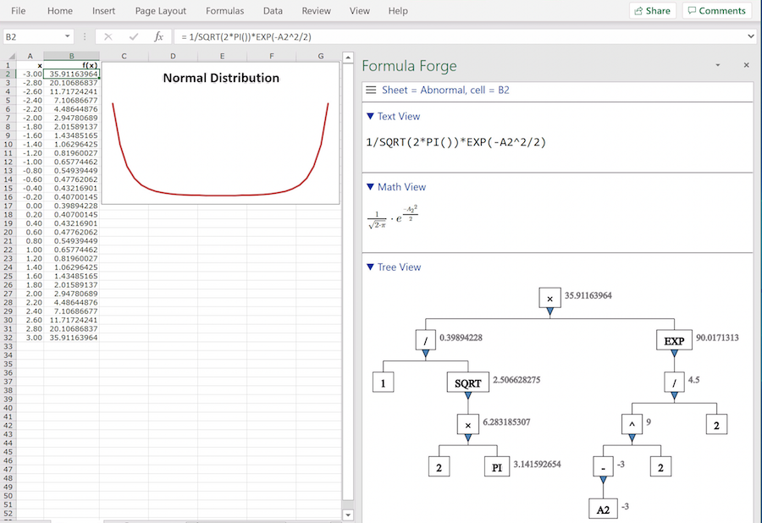Collapse the root multiply node triangle
This screenshot has height=523, width=762.
(x=549, y=312)
